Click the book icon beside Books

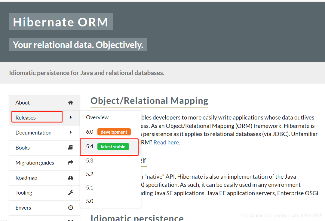70,147
